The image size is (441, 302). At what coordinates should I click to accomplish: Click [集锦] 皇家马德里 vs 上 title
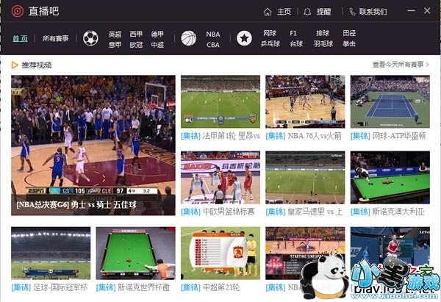coord(304,212)
